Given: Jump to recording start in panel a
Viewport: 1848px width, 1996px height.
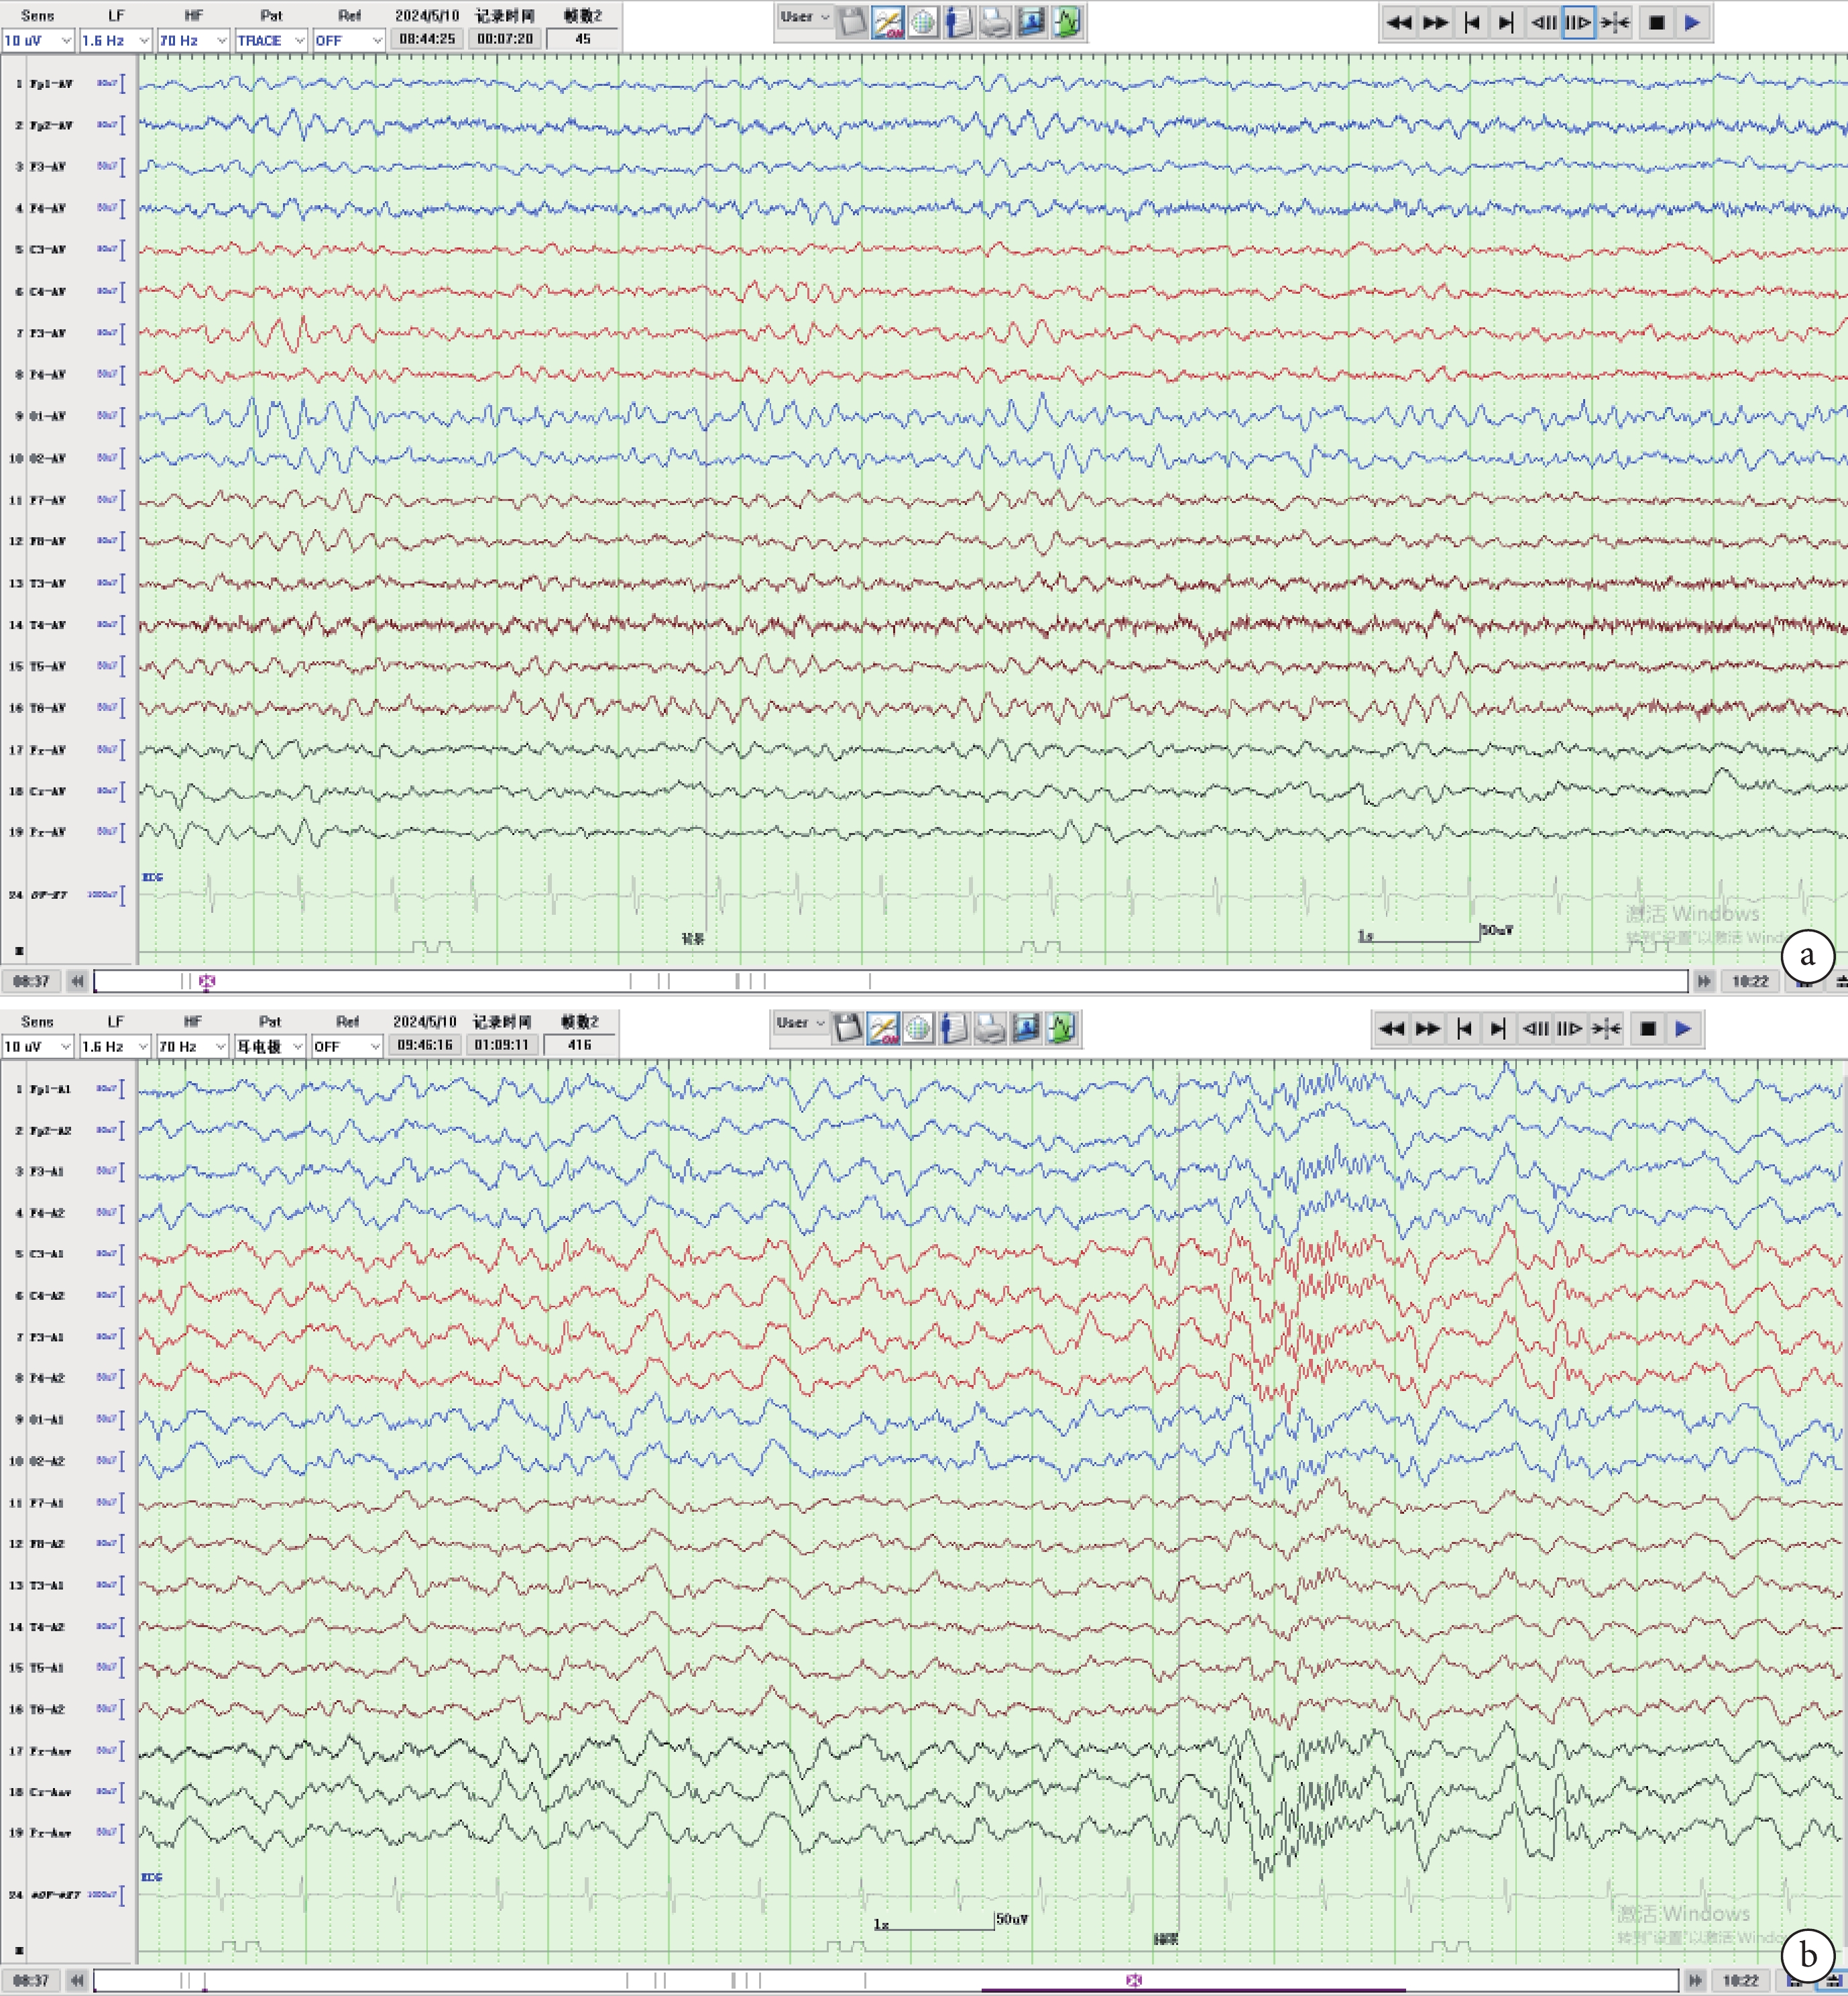Looking at the screenshot, I should pos(1471,22).
